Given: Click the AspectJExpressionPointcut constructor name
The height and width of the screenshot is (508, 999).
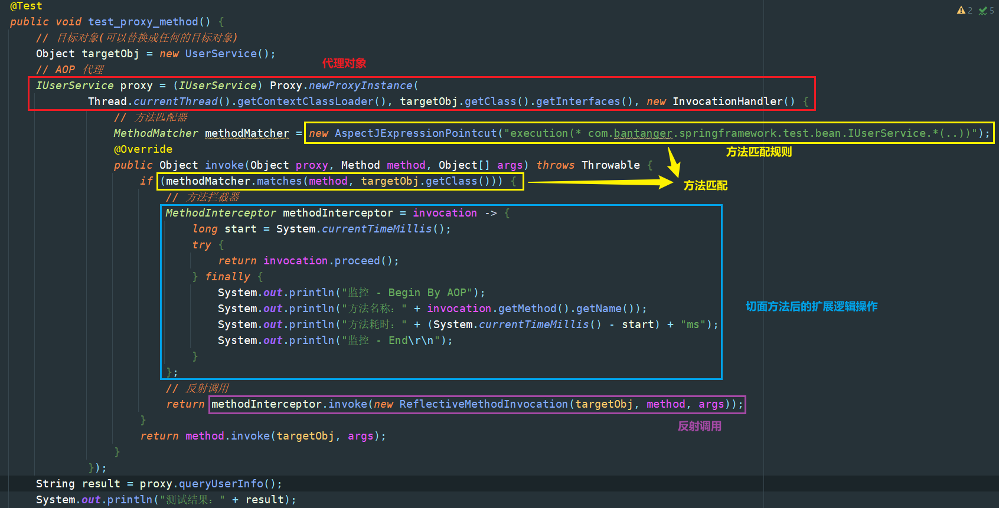Looking at the screenshot, I should [x=416, y=133].
